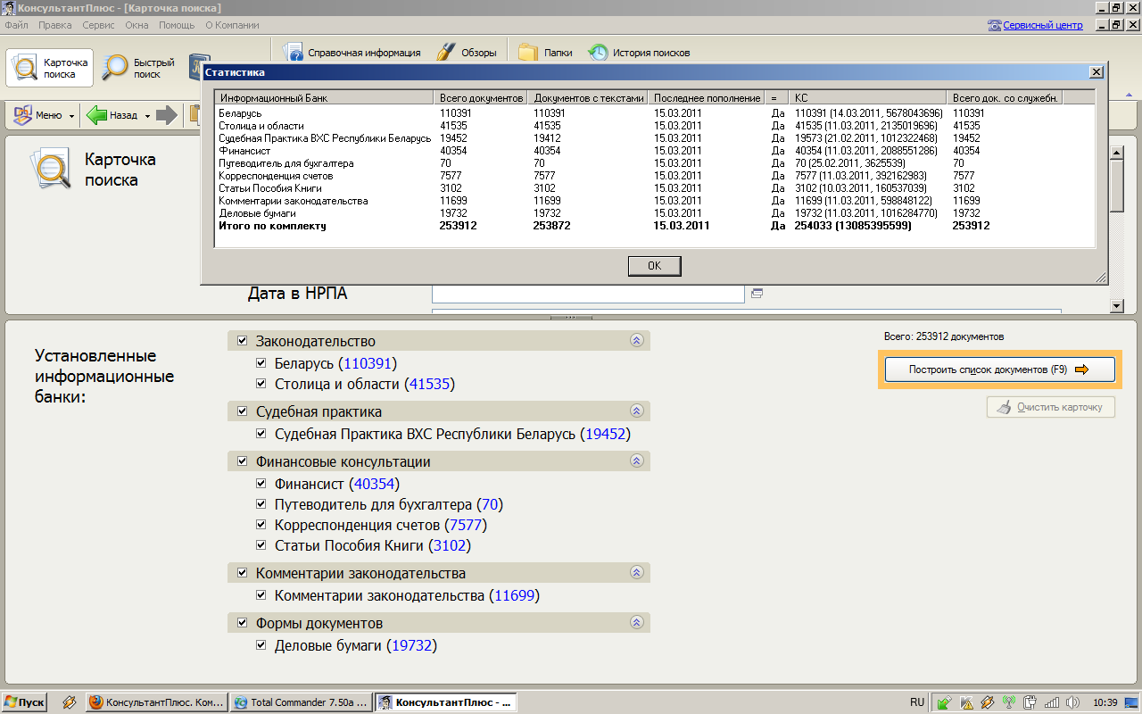Click the Winamp lightning tray icon
Viewport: 1142px width, 714px height.
(988, 702)
